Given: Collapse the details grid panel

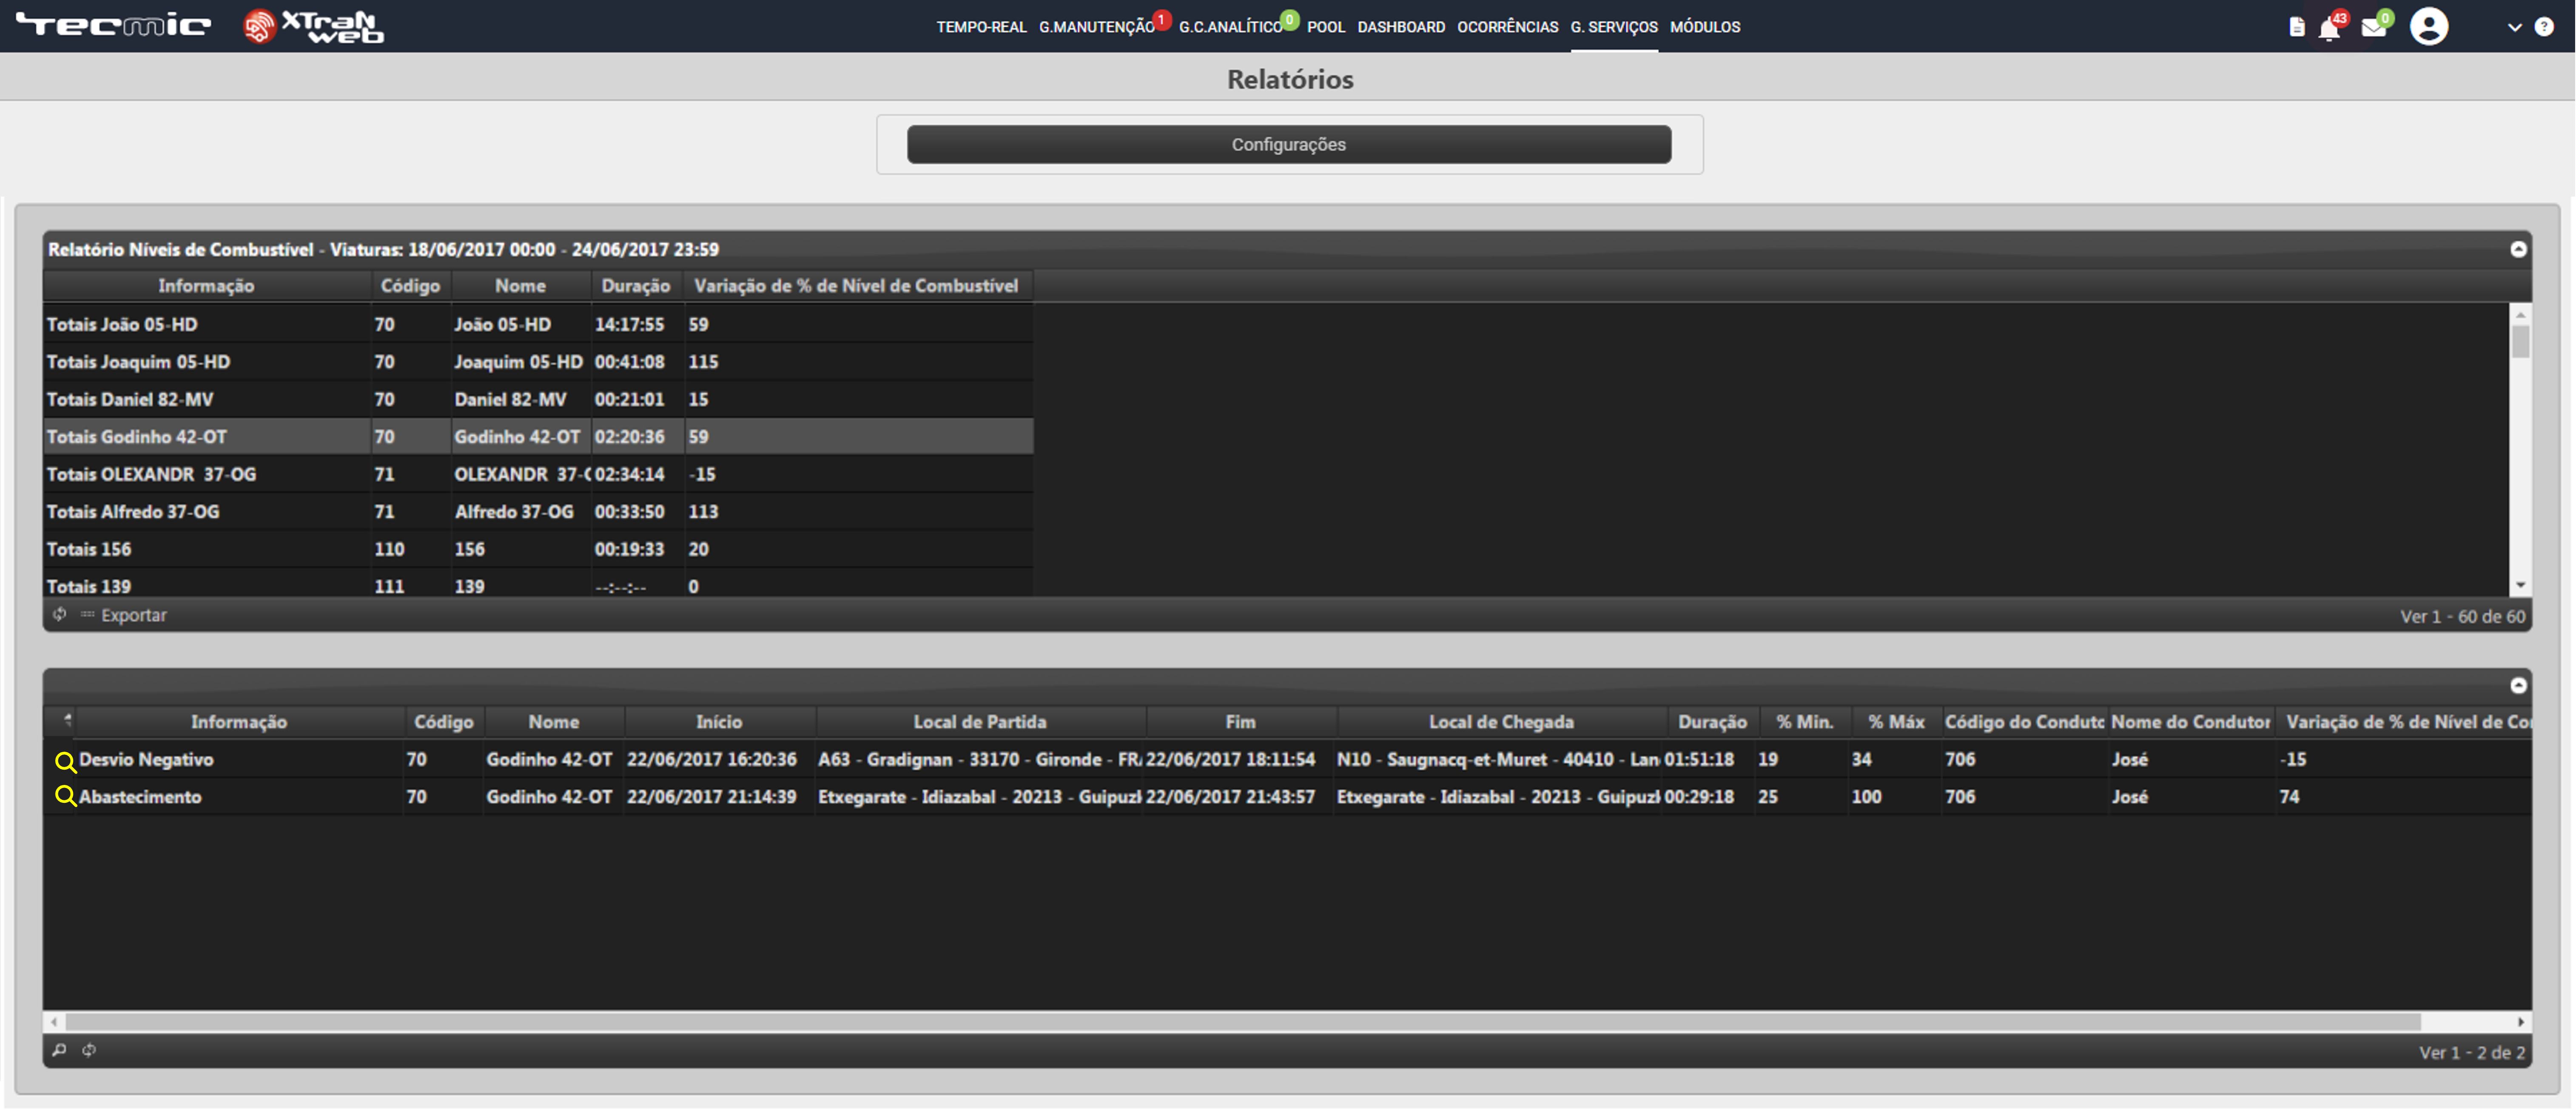Looking at the screenshot, I should [2518, 685].
